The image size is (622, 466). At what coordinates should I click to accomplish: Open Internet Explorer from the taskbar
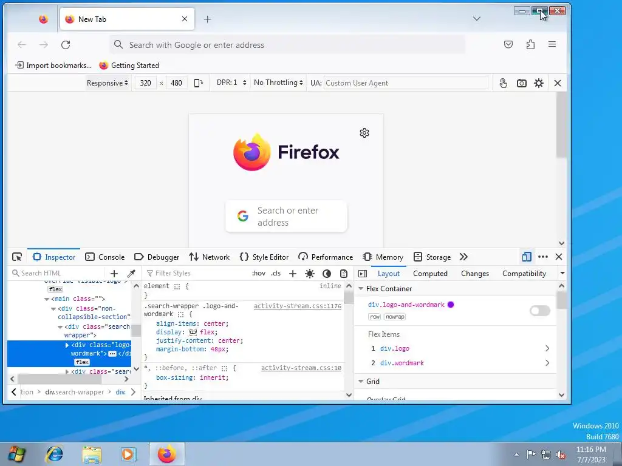click(x=55, y=454)
